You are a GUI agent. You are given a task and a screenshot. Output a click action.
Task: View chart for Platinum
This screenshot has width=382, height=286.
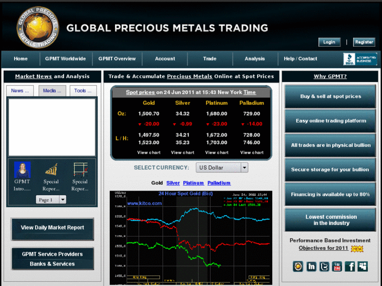point(216,153)
